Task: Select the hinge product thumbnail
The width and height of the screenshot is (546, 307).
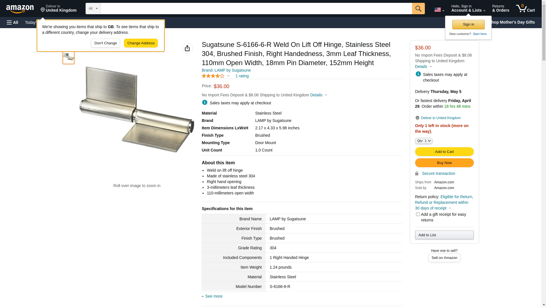Action: [x=69, y=57]
